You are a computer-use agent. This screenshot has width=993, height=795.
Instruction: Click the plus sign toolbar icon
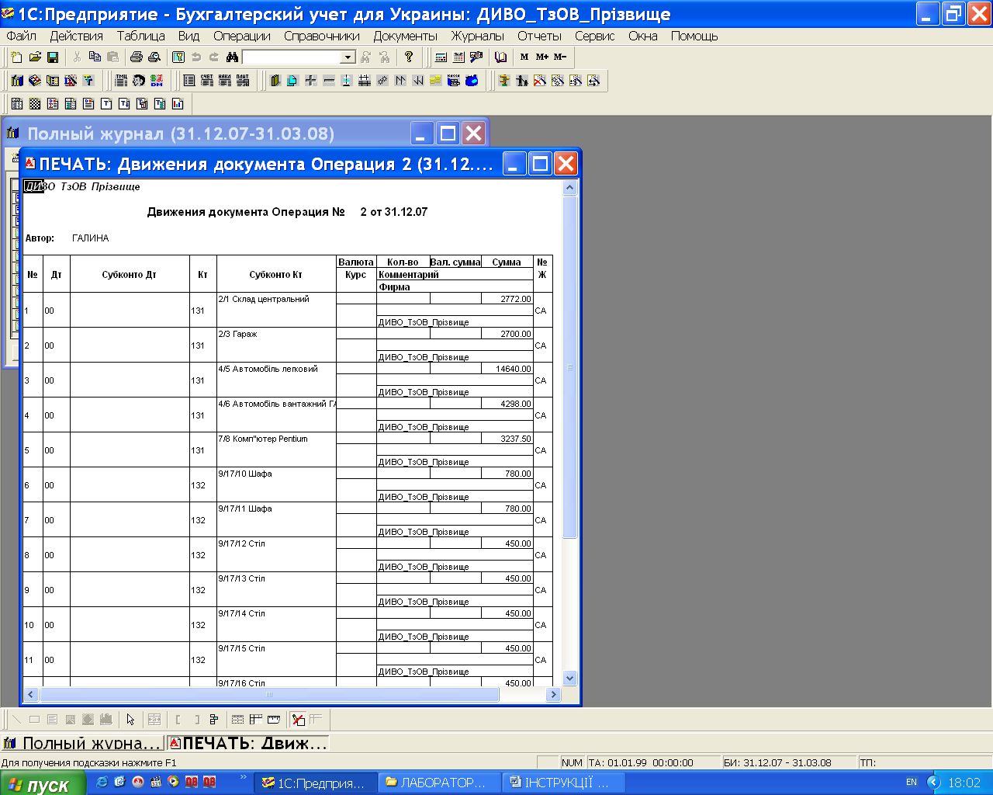click(310, 80)
